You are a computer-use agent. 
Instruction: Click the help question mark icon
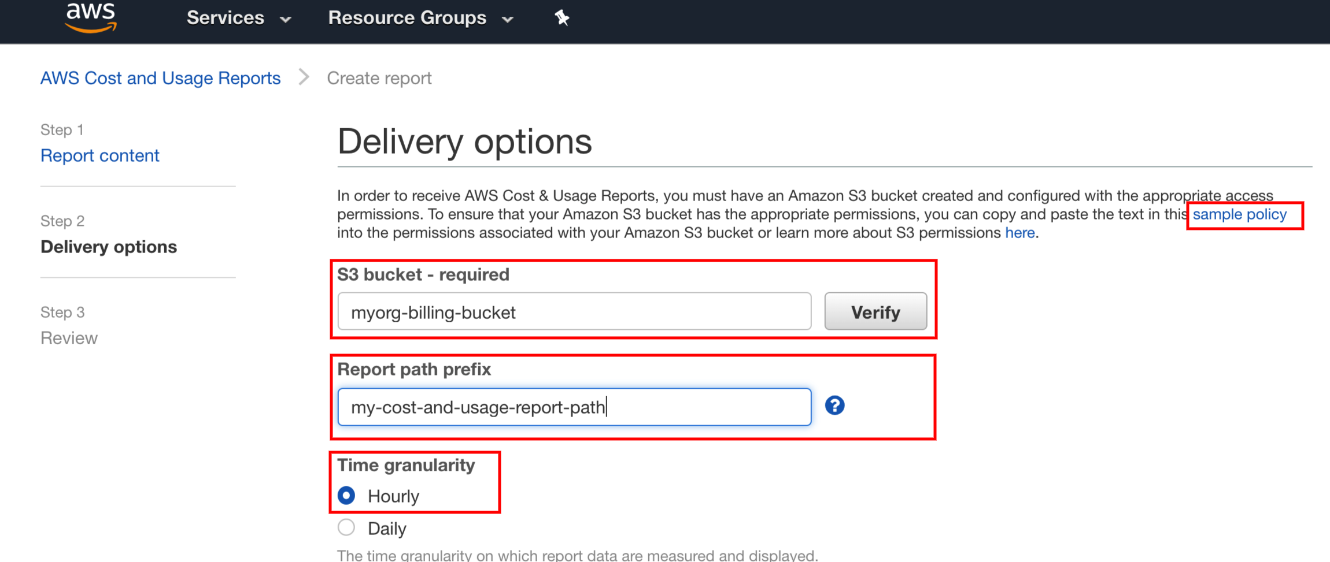(x=834, y=405)
